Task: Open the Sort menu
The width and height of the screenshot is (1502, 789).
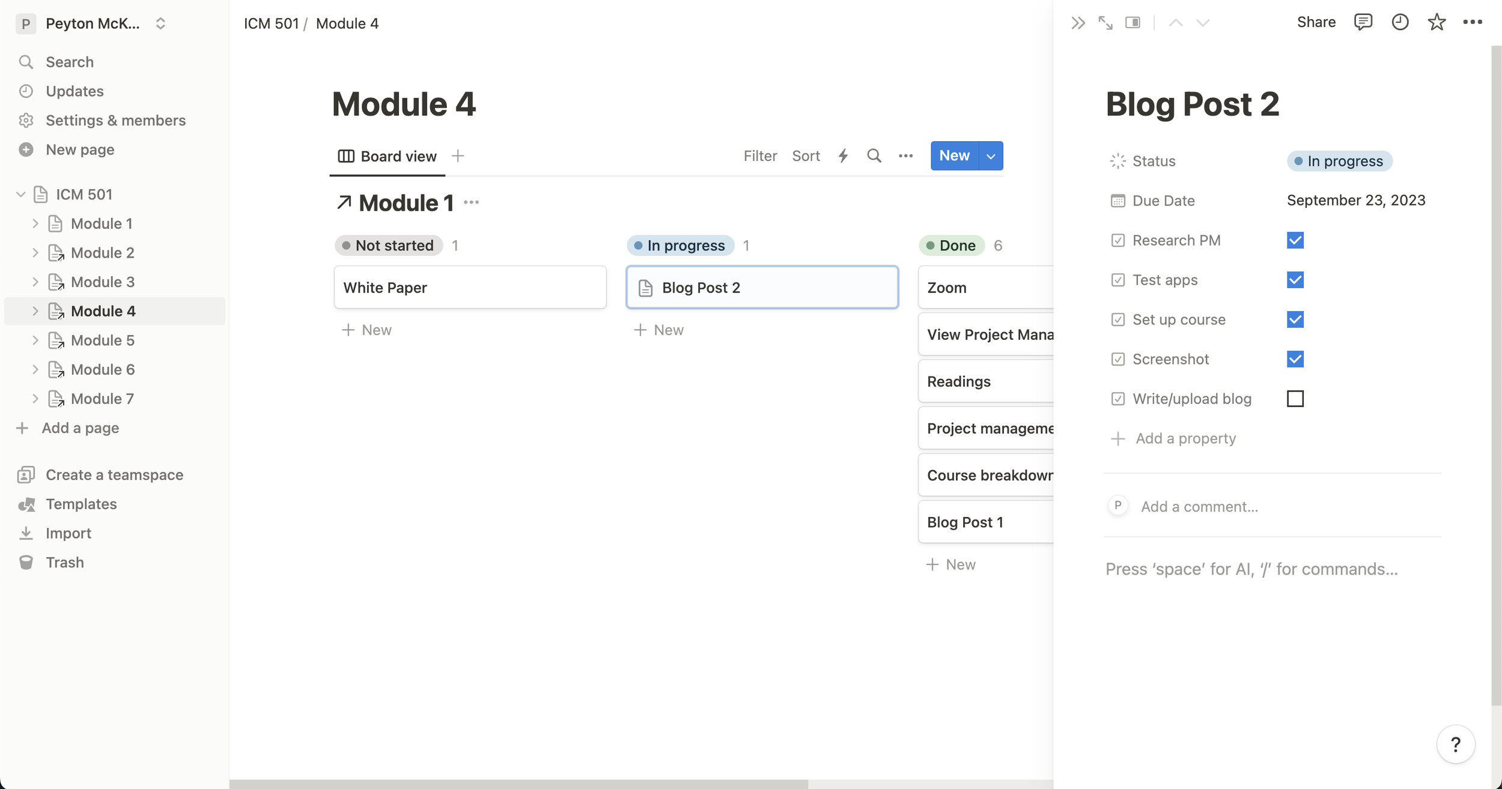Action: tap(806, 156)
